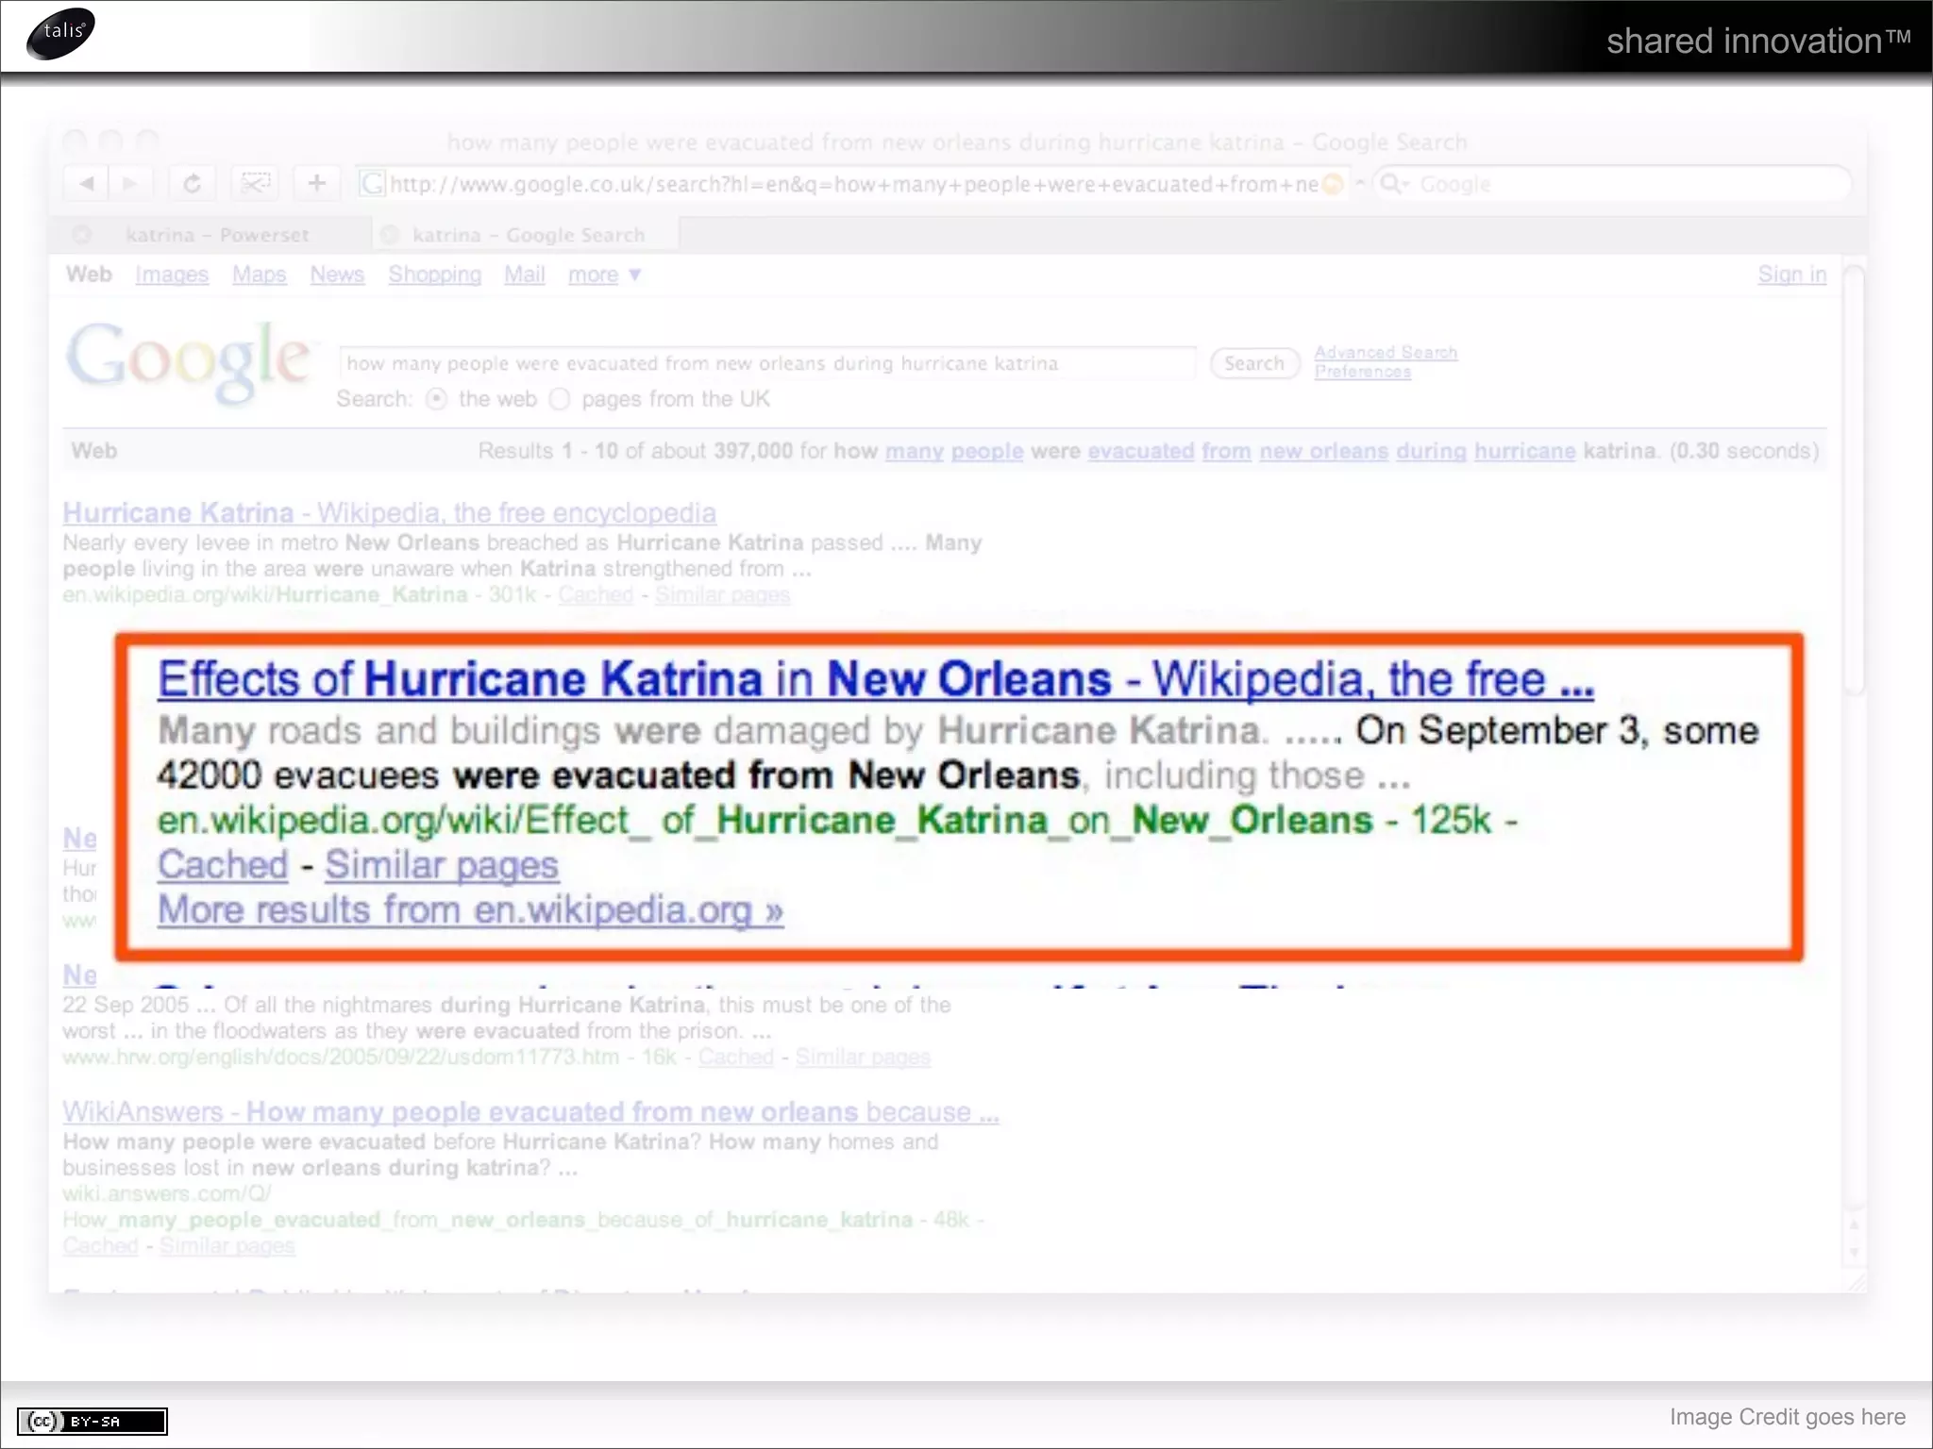Open the Shopping link in Google navigation

point(435,275)
